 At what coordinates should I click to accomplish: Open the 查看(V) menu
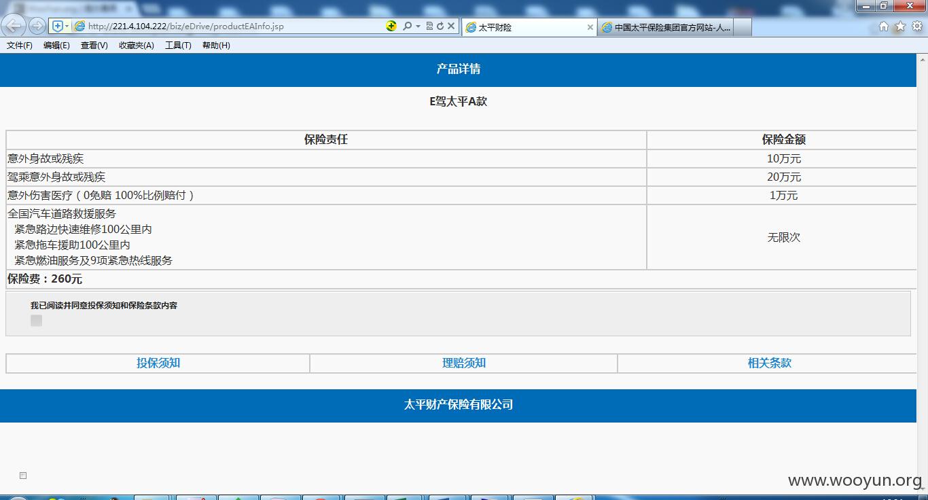point(94,46)
